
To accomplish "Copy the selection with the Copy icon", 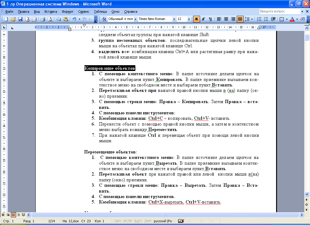I will 58,19.
